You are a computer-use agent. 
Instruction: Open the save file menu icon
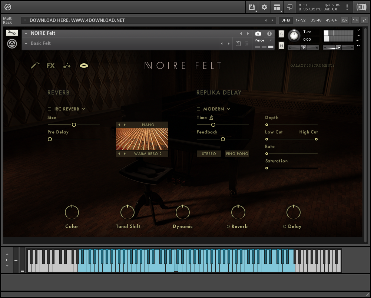pos(252,7)
